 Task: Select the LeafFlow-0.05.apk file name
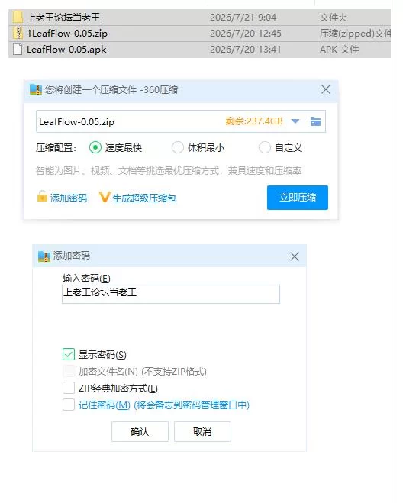pos(66,50)
